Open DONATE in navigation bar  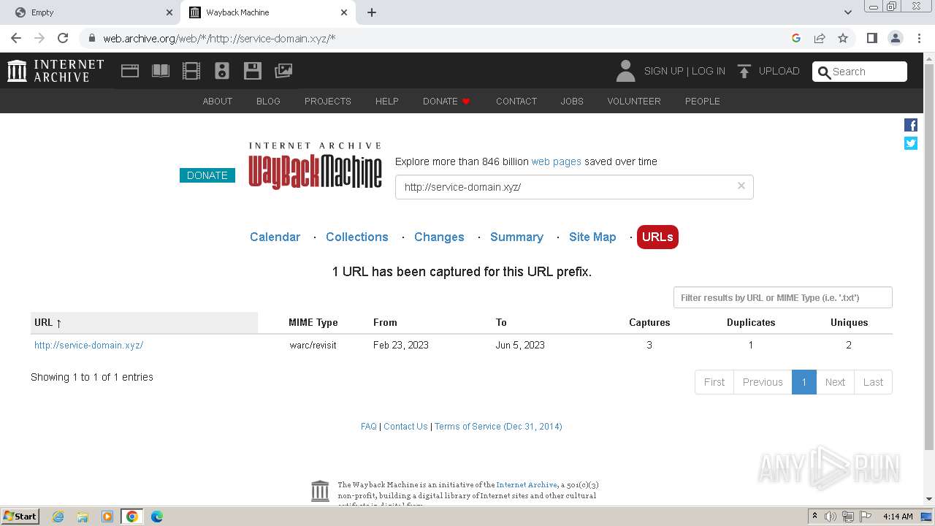point(446,101)
